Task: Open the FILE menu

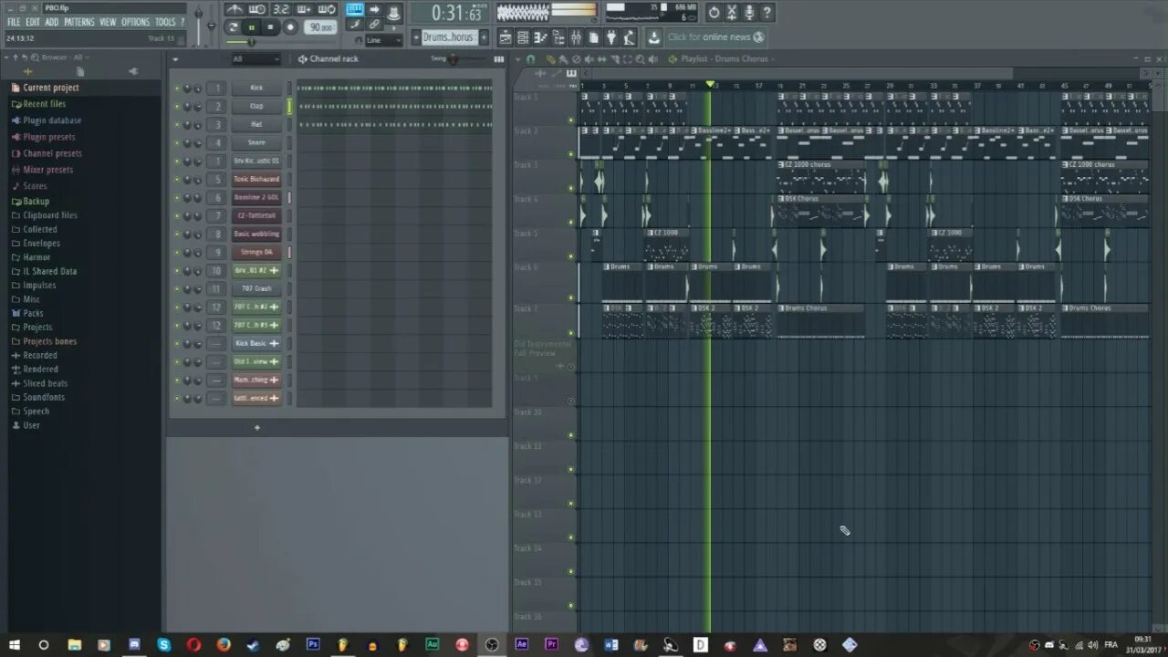Action: pyautogui.click(x=14, y=22)
